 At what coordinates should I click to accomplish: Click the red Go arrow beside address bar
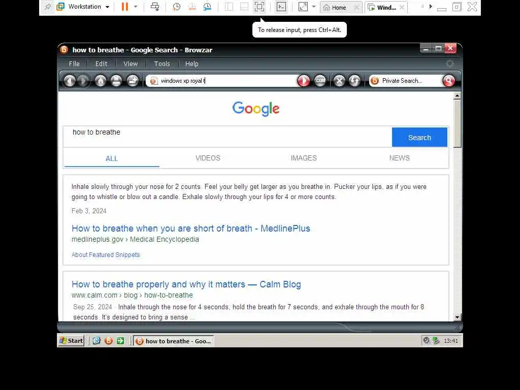(304, 81)
